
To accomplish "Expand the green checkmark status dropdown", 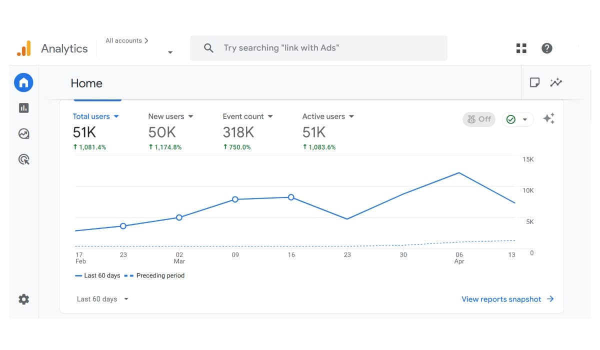I will click(517, 119).
